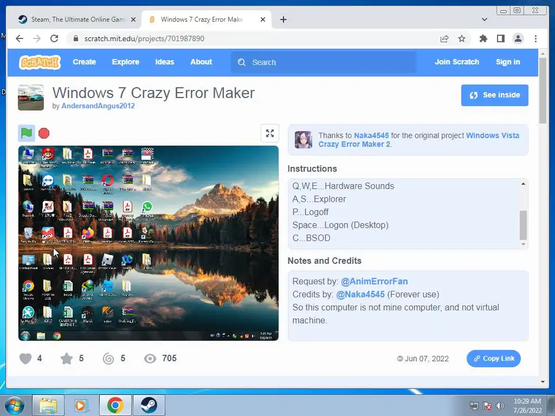Click the instructions scrollbar thumb

click(523, 225)
